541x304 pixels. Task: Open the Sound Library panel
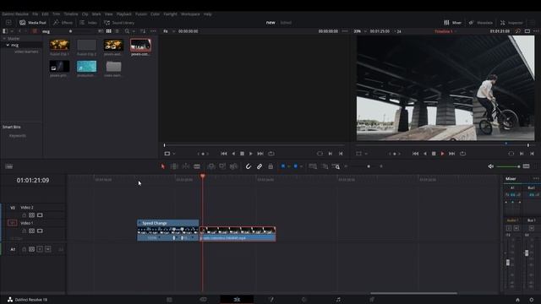click(119, 23)
